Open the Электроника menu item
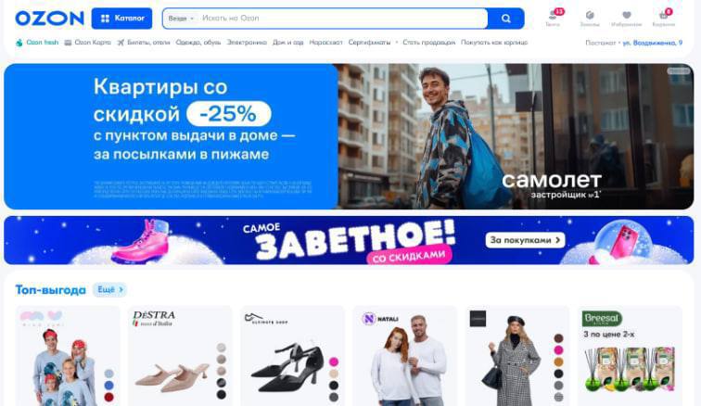The width and height of the screenshot is (701, 406). click(x=247, y=43)
